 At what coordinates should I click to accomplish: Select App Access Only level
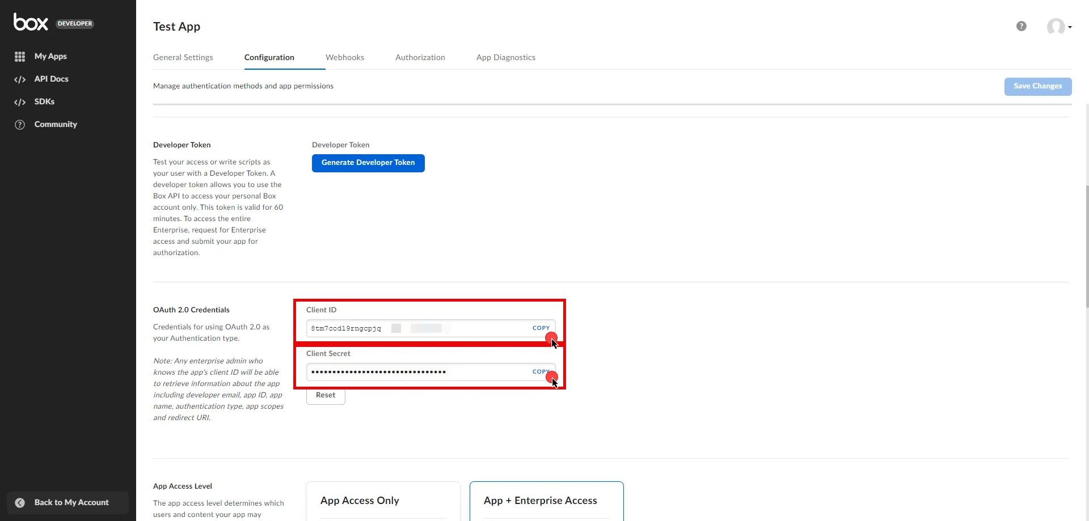(383, 501)
